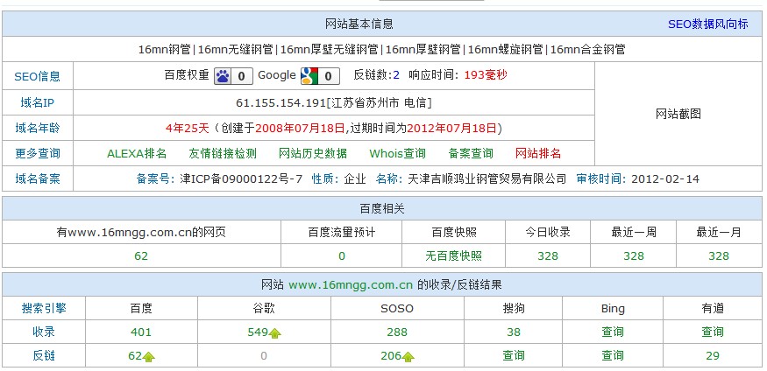The image size is (767, 371).
Task: Click the Google PageRank icon
Action: pos(309,76)
